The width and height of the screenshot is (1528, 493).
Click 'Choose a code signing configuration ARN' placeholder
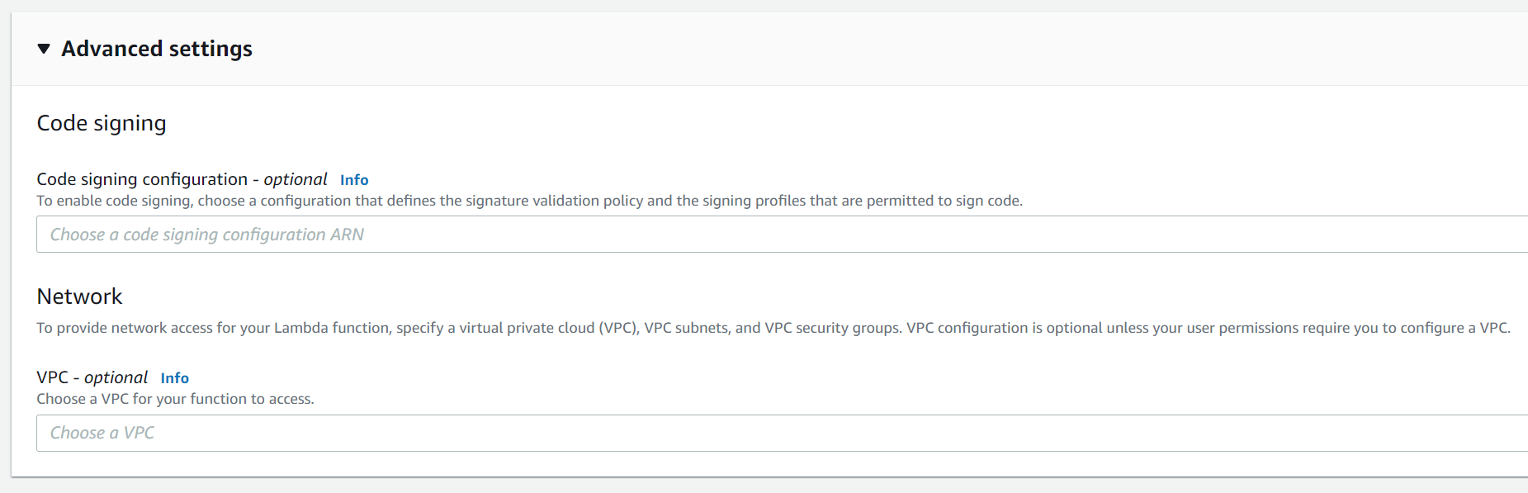pyautogui.click(x=207, y=235)
